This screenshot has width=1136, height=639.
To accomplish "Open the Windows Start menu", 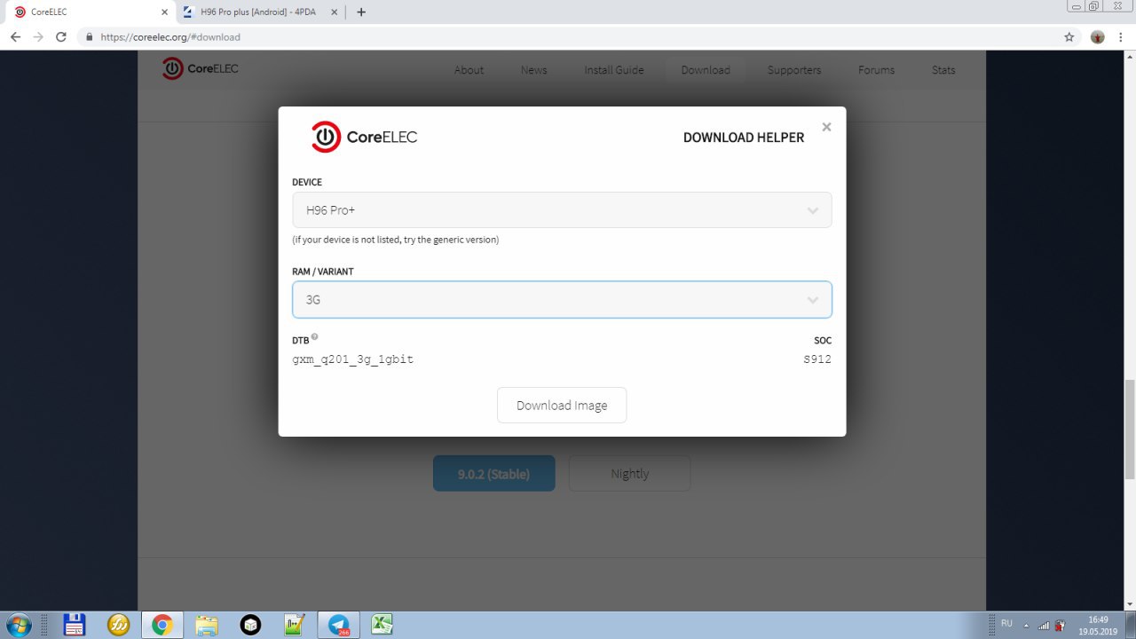I will tap(18, 625).
